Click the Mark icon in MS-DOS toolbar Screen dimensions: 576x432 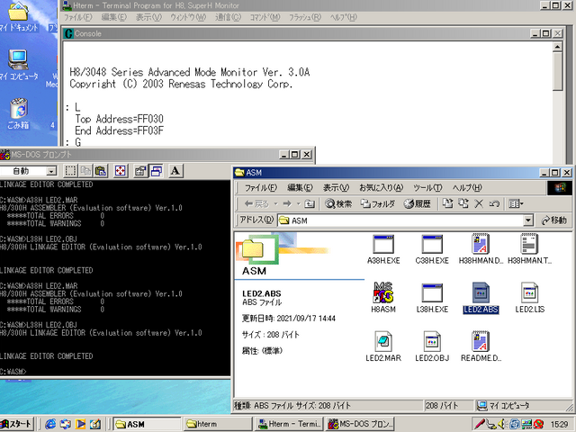(71, 171)
